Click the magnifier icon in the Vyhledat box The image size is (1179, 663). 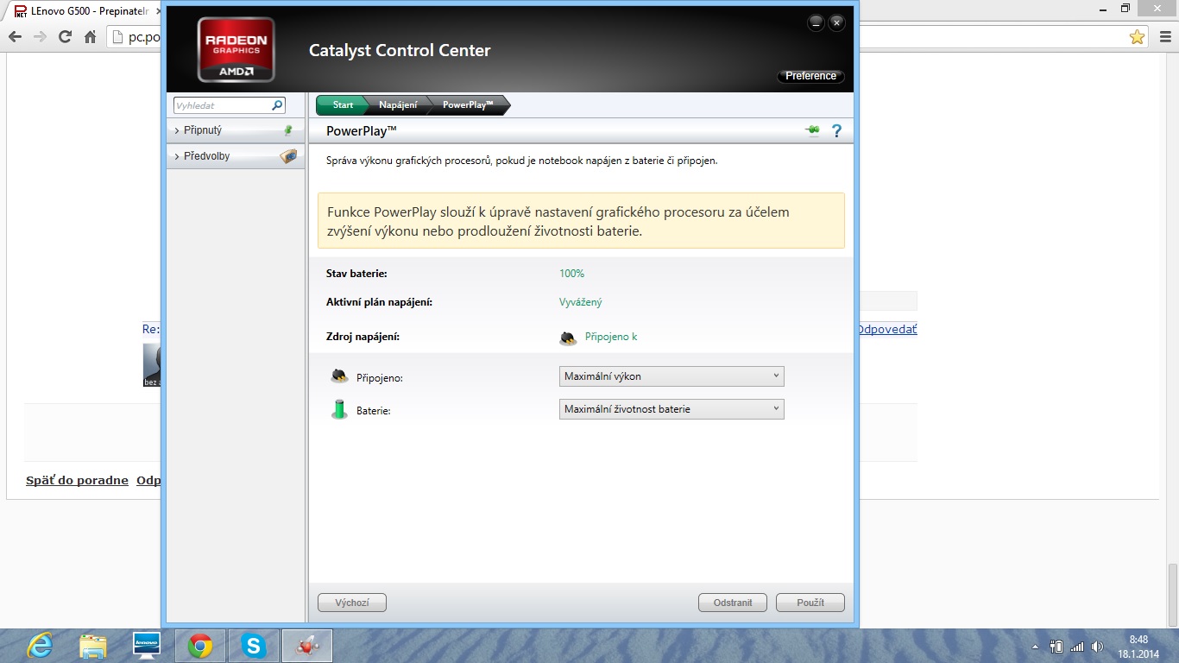[x=277, y=105]
